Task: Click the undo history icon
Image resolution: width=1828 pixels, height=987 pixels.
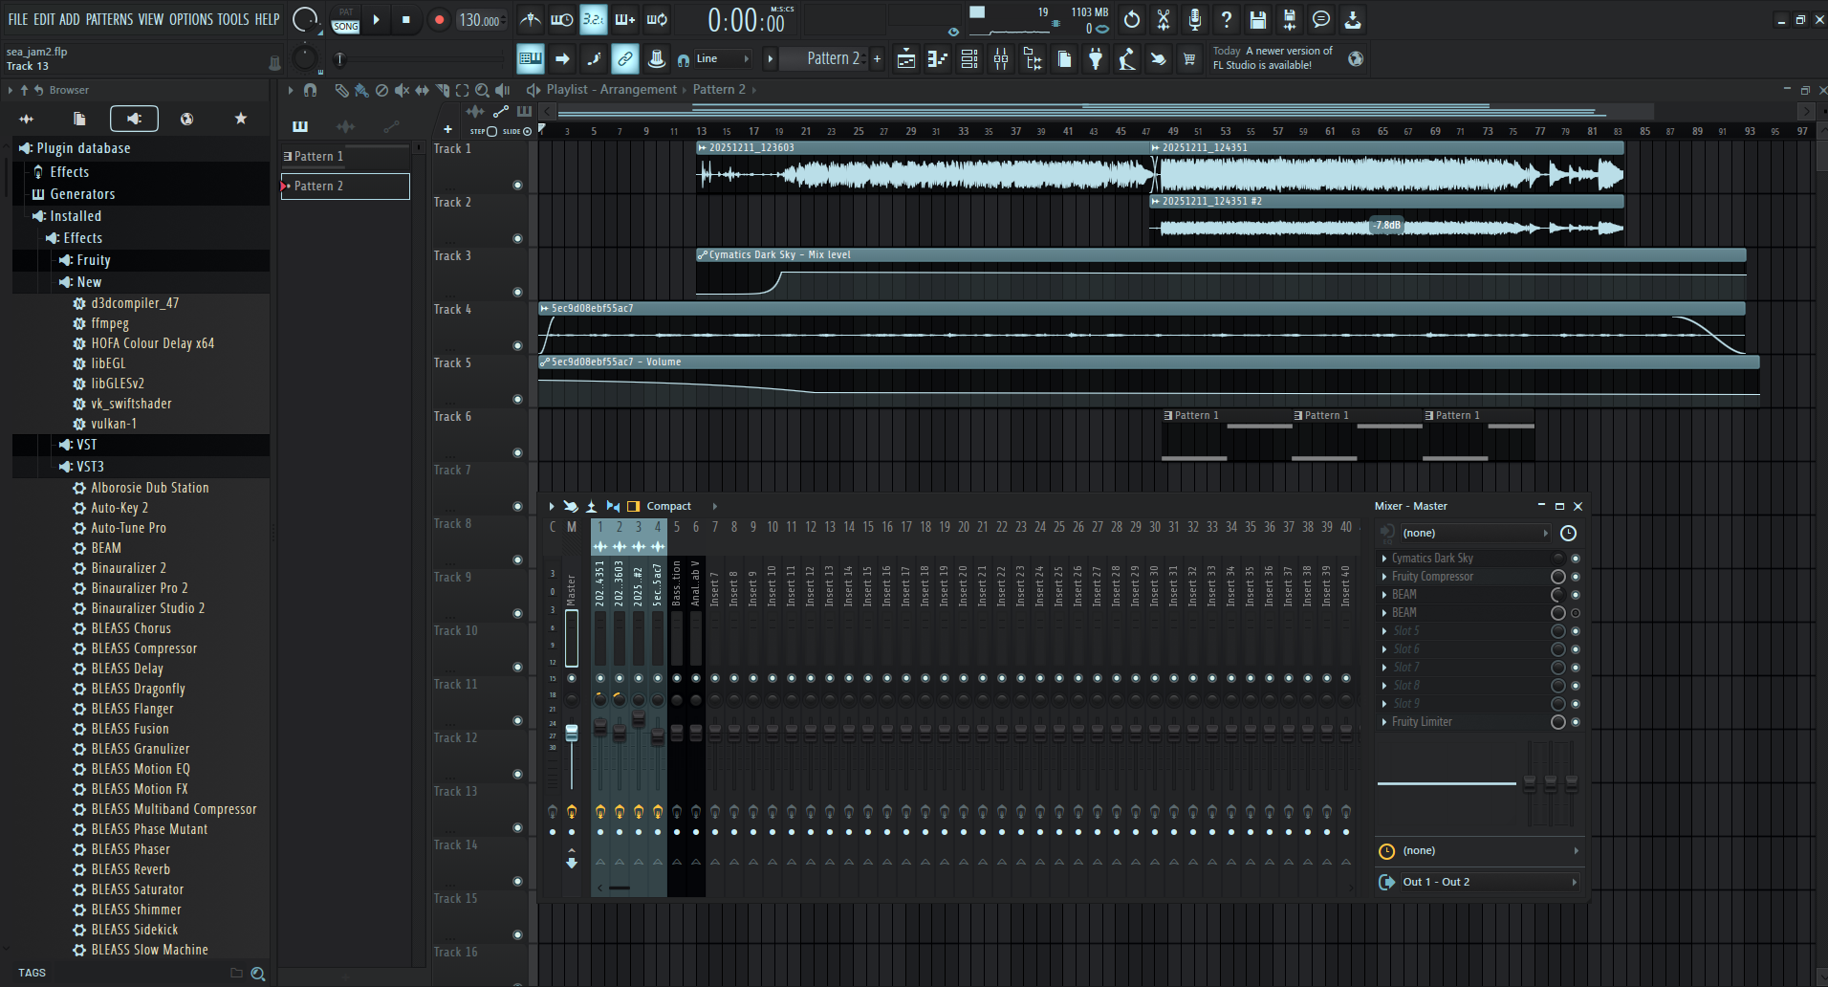Action: click(x=1132, y=19)
